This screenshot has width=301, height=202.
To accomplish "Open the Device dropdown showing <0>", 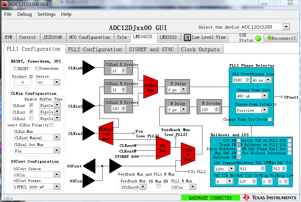I will 57,82.
